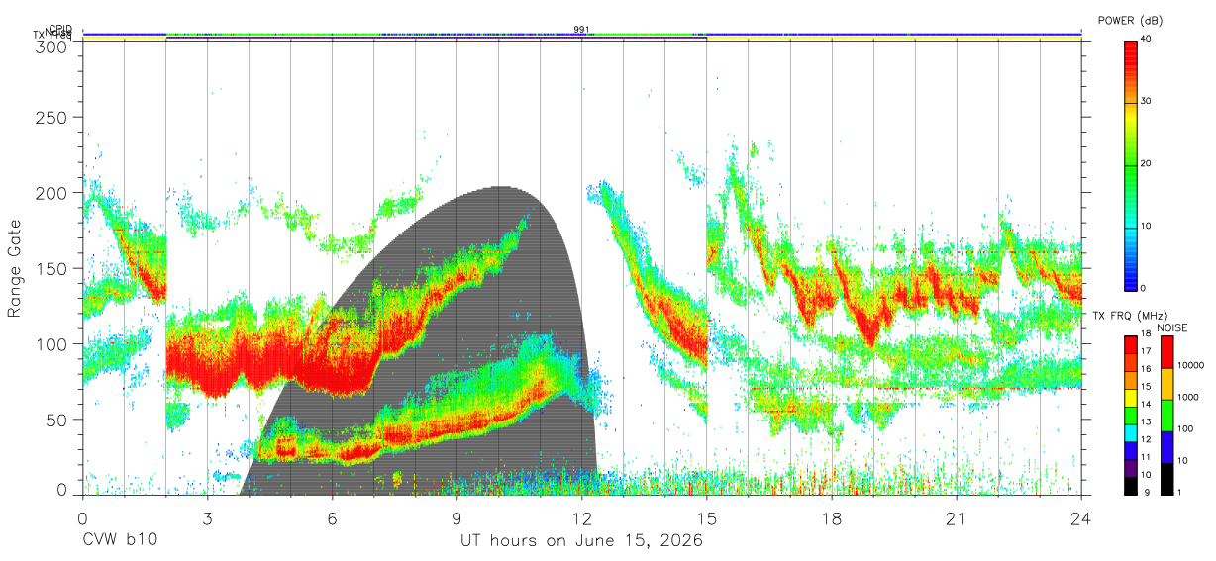Click the Range Gate y-axis title
The image size is (1216, 561).
[x=15, y=269]
